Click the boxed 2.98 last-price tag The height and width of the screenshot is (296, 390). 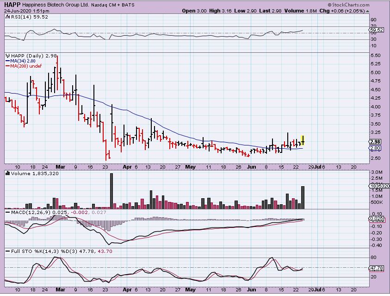375,142
